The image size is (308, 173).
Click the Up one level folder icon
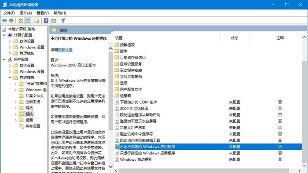click(21, 20)
